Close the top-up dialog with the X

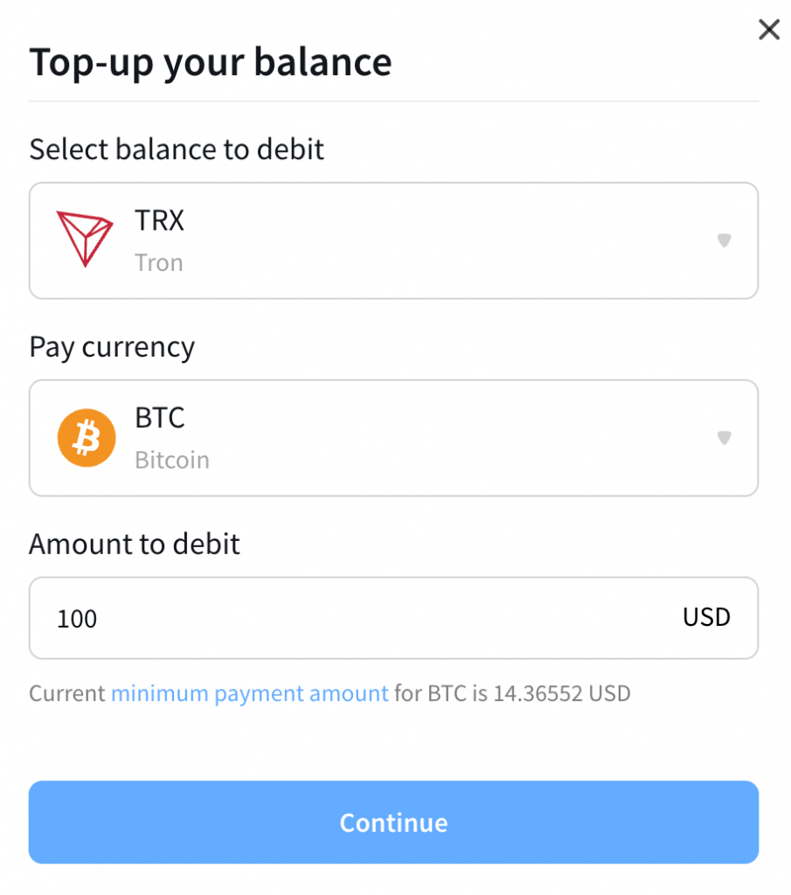(x=768, y=31)
